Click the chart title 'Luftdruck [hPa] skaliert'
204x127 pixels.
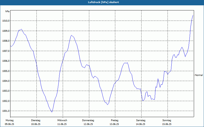point(104,2)
